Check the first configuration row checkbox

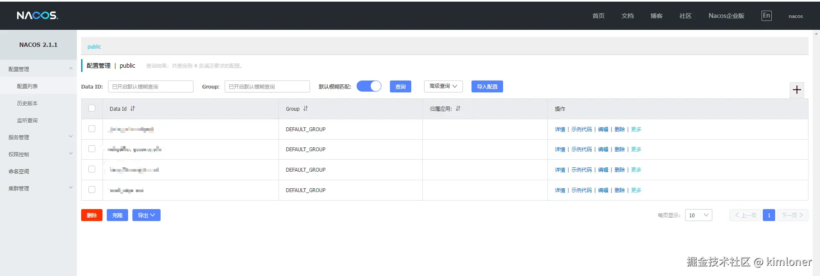click(92, 129)
